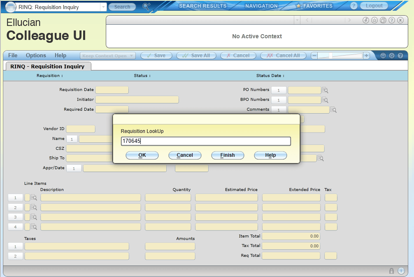
Task: Click the advanced search magnifier icon
Action: pos(146,6)
